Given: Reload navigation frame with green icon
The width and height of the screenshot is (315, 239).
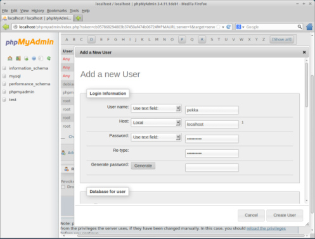Looking at the screenshot, I should (49, 58).
